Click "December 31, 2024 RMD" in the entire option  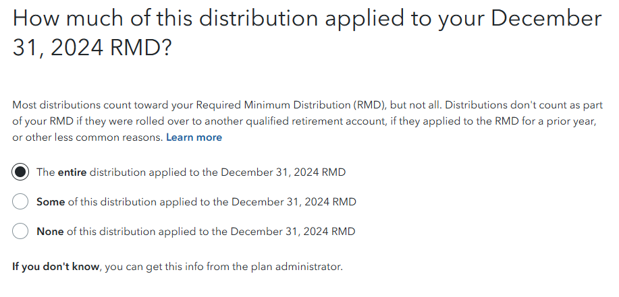pyautogui.click(x=283, y=172)
